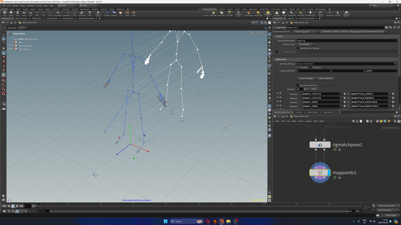Click the Import Mappings button
This screenshot has height=225, width=401.
(x=306, y=78)
